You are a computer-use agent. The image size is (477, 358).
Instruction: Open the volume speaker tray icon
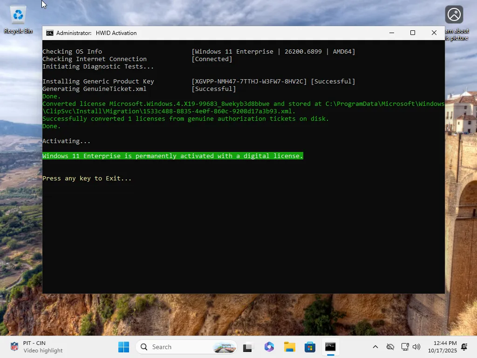pyautogui.click(x=416, y=347)
